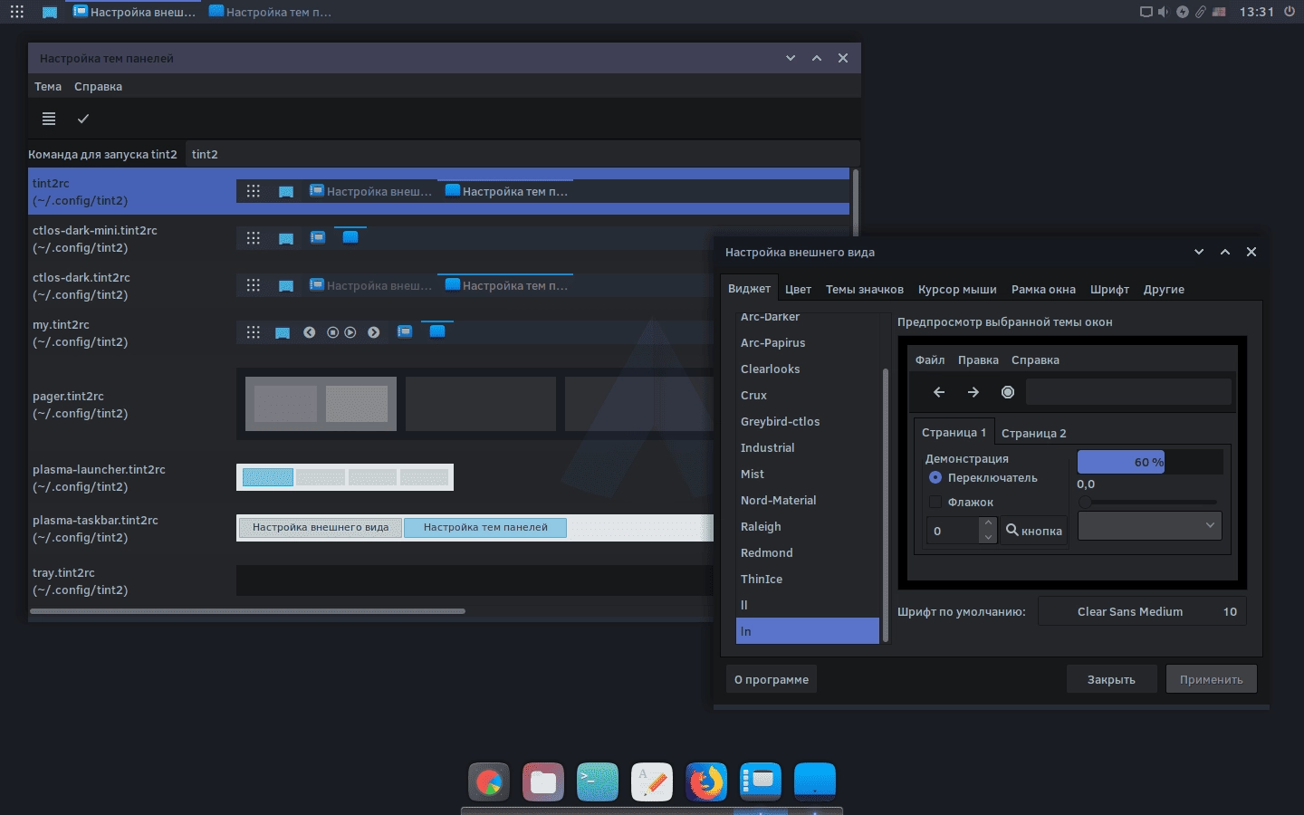Click the 60 % progress bar in the preview
The image size is (1304, 815).
tap(1150, 462)
